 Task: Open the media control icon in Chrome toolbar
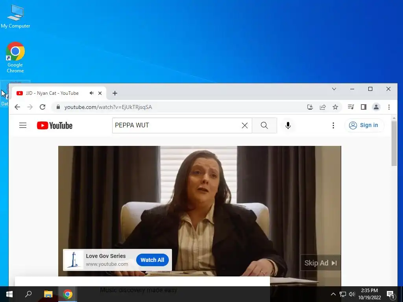pos(351,107)
